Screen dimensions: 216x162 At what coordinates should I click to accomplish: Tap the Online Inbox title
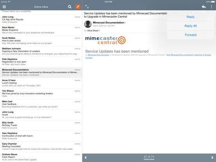point(41,7)
